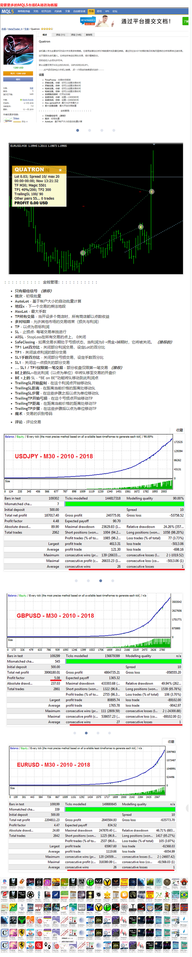192x957 pixels.
Task: Follow the MetaTrader 4 breadcrumb link
Action: tap(15, 29)
